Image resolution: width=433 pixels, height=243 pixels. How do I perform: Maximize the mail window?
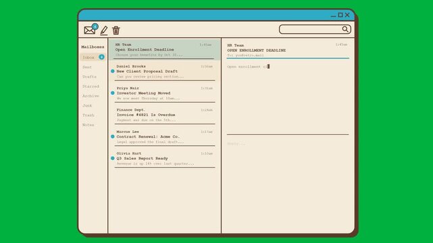pyautogui.click(x=340, y=15)
